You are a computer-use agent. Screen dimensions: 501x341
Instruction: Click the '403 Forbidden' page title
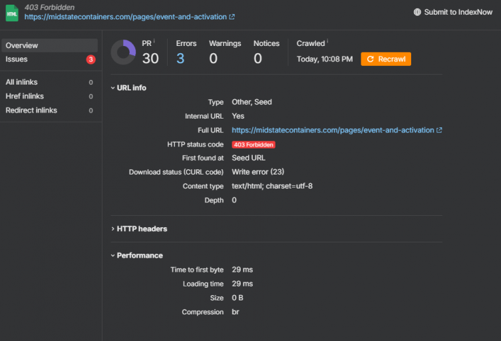[x=49, y=7]
